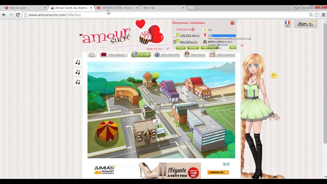Bookmark this page with the star
The width and height of the screenshot is (327, 184).
point(317,15)
